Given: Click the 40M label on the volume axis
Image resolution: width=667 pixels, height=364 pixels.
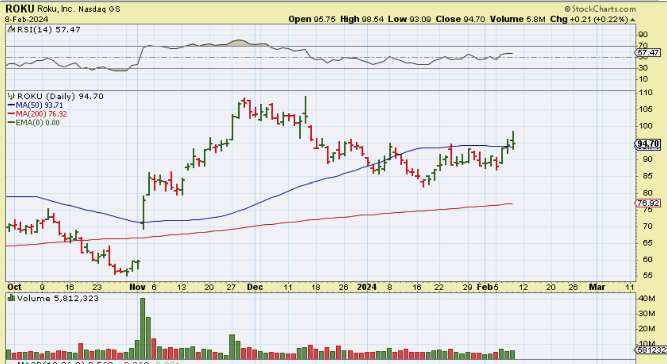Looking at the screenshot, I should point(646,298).
